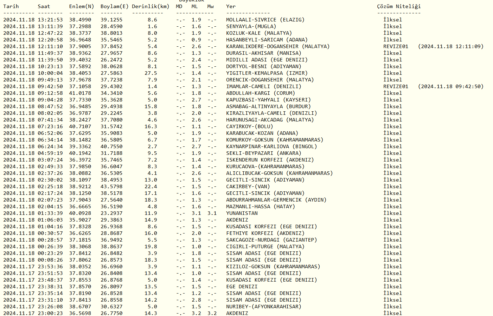Click location CIGIRLI-PUTURGE (MALATYA)

tap(265, 246)
